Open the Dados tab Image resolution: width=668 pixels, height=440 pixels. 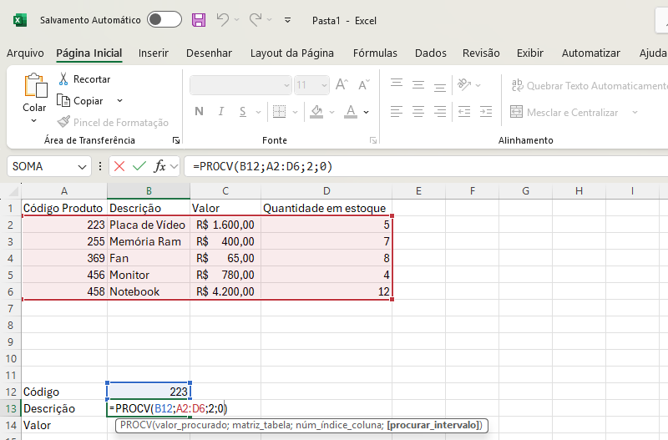coord(431,53)
